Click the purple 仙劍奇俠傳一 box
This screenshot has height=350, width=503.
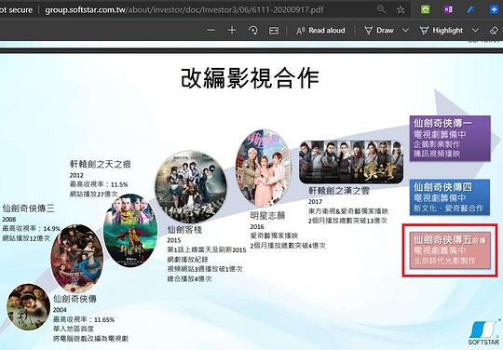[450, 138]
